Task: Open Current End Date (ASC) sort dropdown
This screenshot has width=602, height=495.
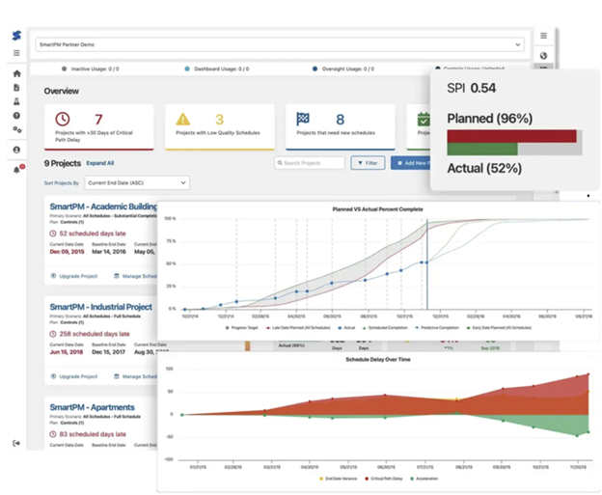Action: tap(137, 182)
